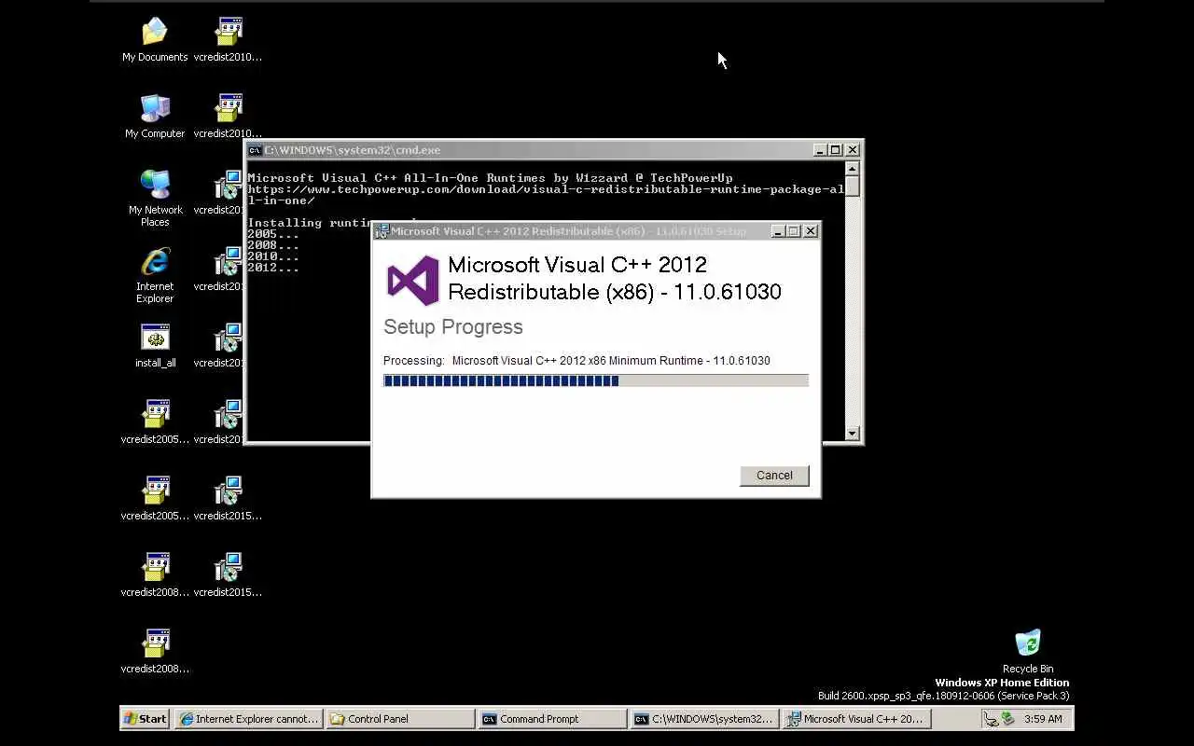This screenshot has width=1194, height=746.
Task: Select the last vcredist2008 icon with no neighbor
Action: coord(155,651)
